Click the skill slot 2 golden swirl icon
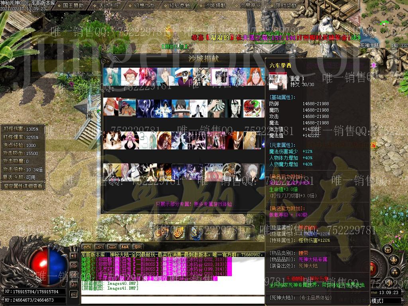 [178, 233]
